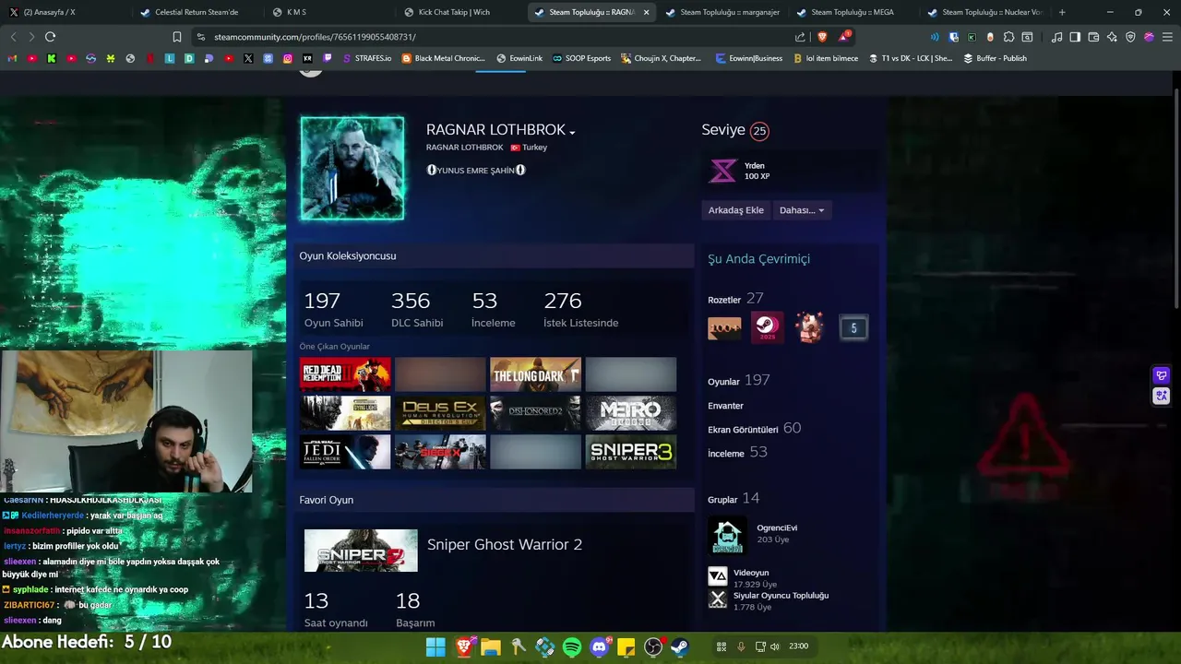This screenshot has height=664, width=1181.
Task: Open Videoyun group avatar icon
Action: [717, 576]
